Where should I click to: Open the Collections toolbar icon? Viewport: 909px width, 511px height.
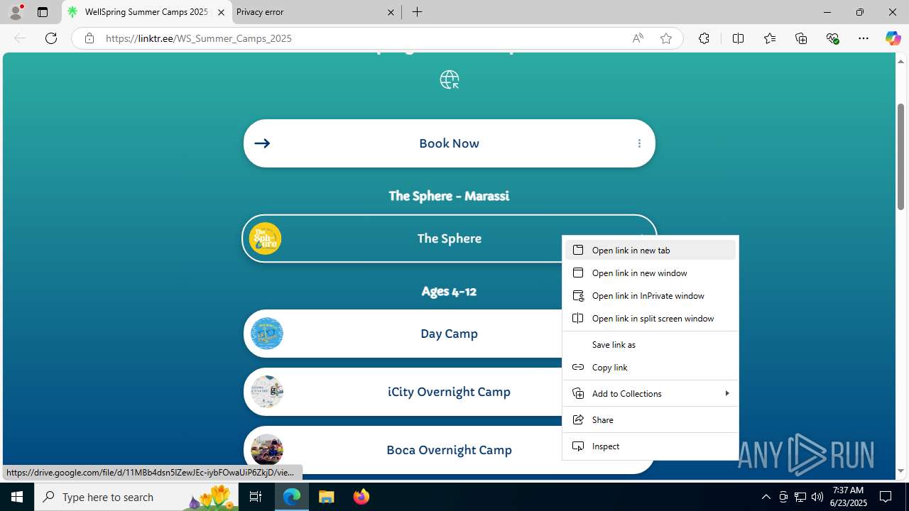tap(801, 38)
